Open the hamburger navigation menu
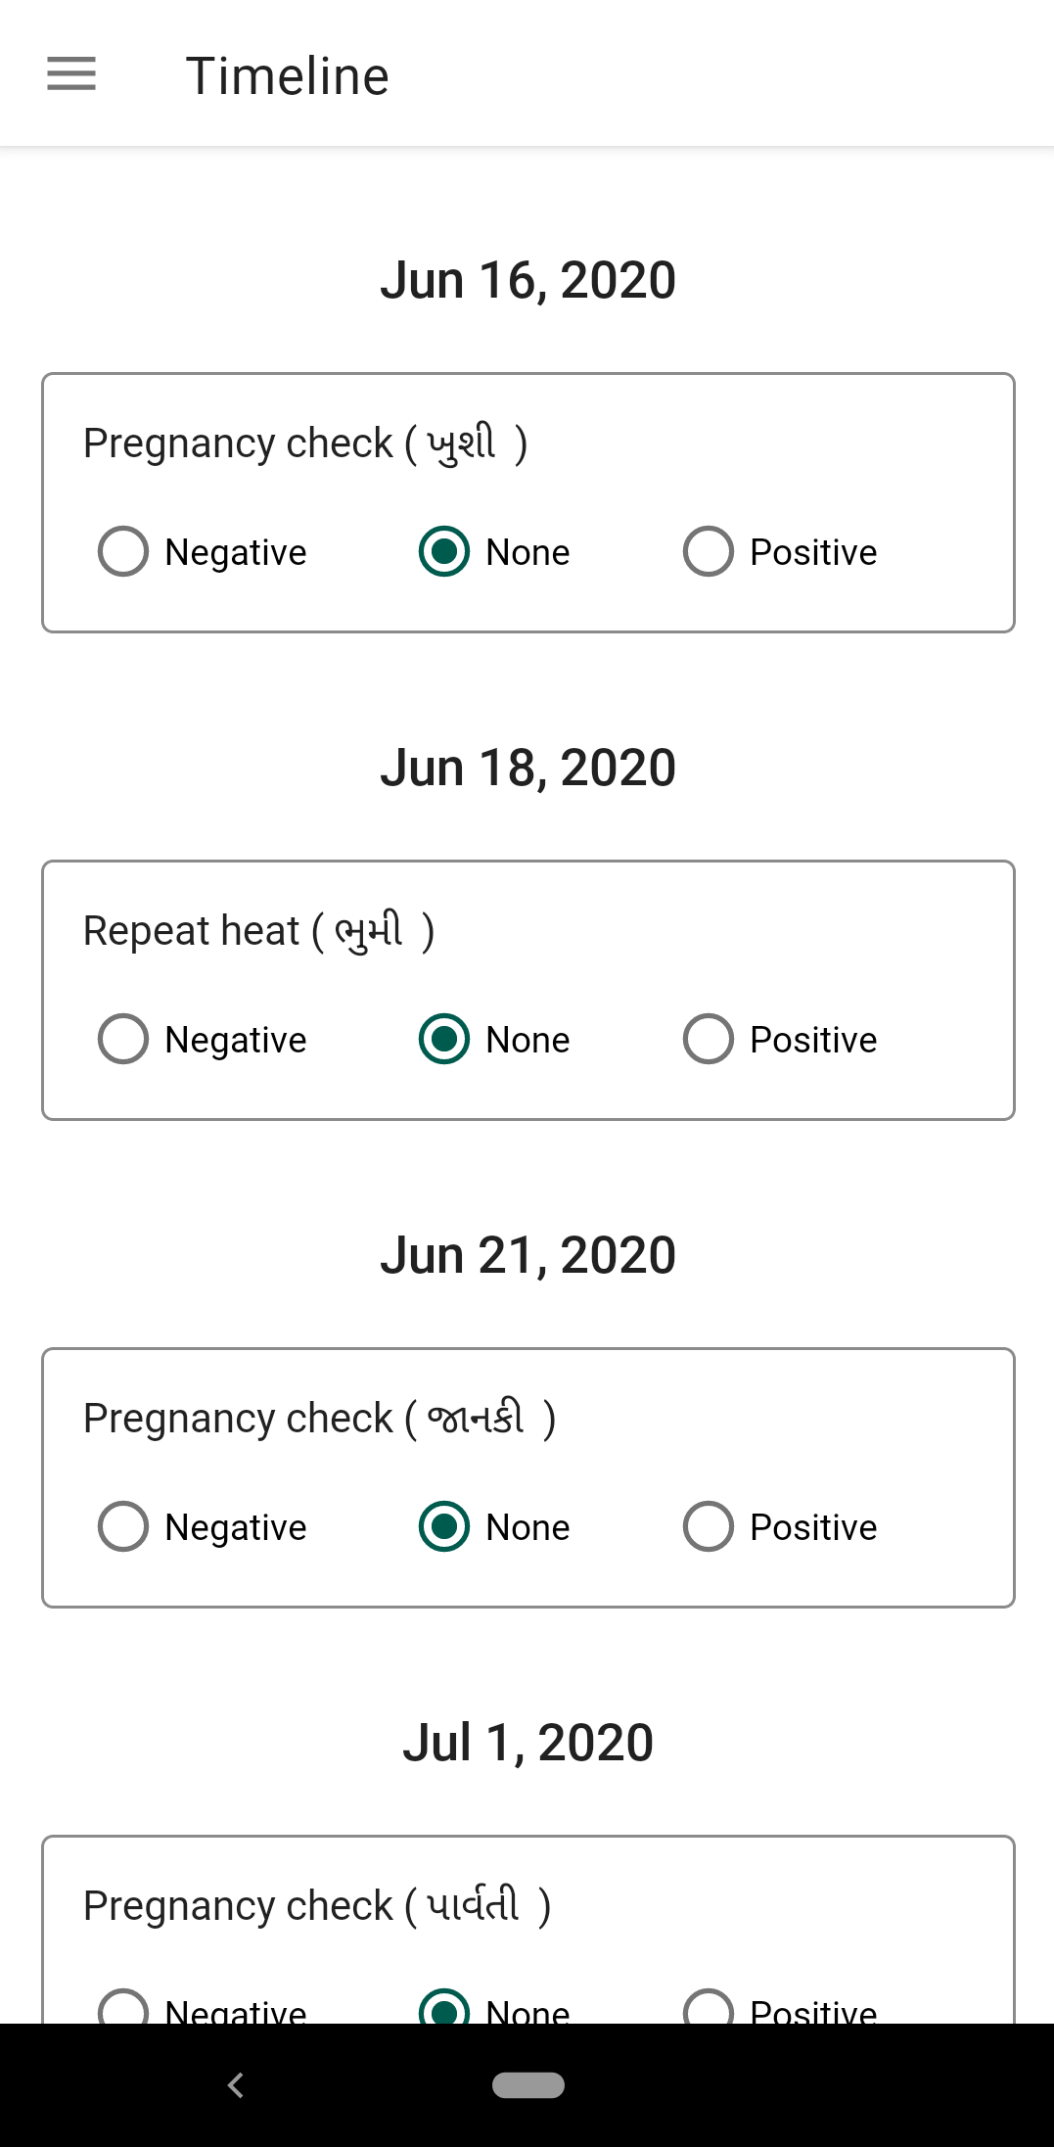This screenshot has height=2147, width=1054. tap(71, 74)
